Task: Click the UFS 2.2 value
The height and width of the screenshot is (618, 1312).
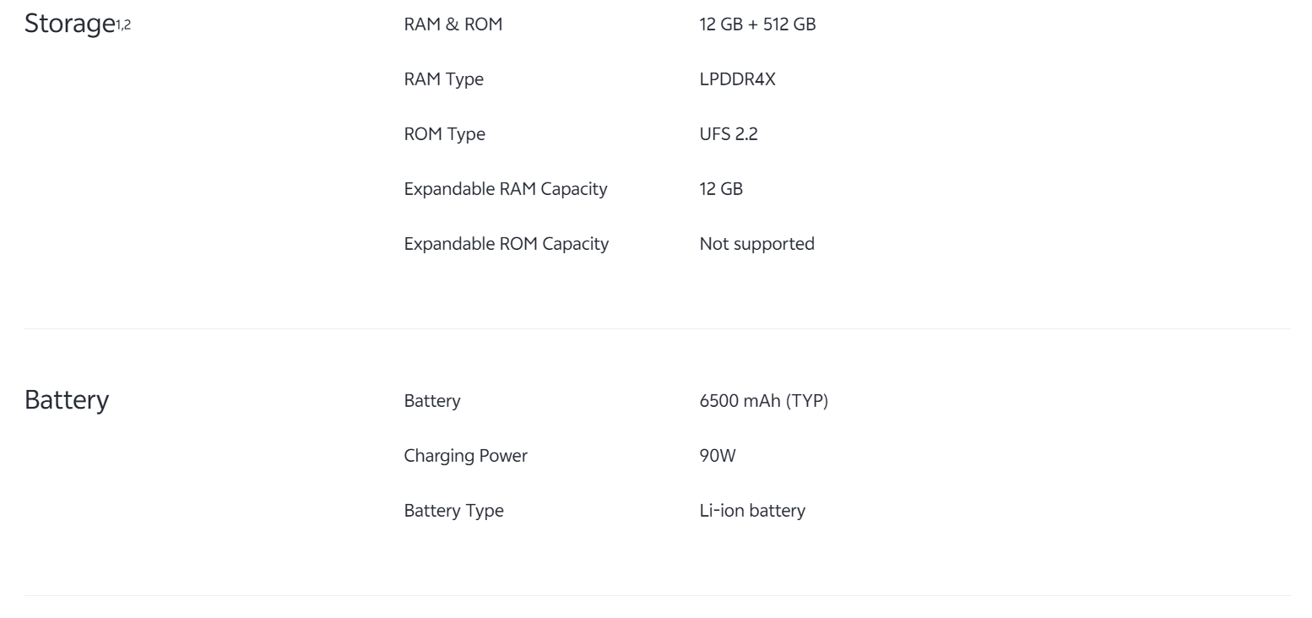Action: click(x=728, y=134)
